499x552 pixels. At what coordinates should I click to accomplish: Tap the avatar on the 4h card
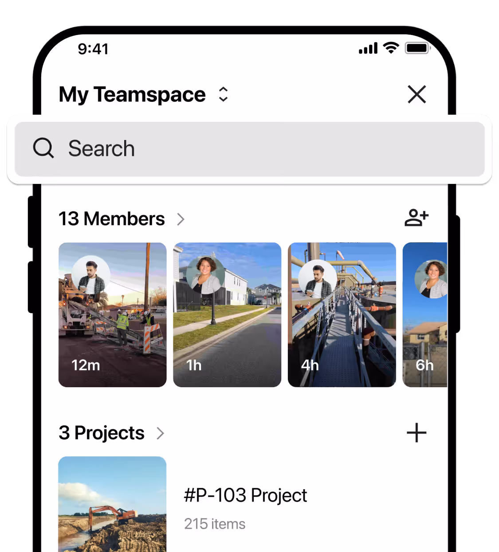point(318,279)
